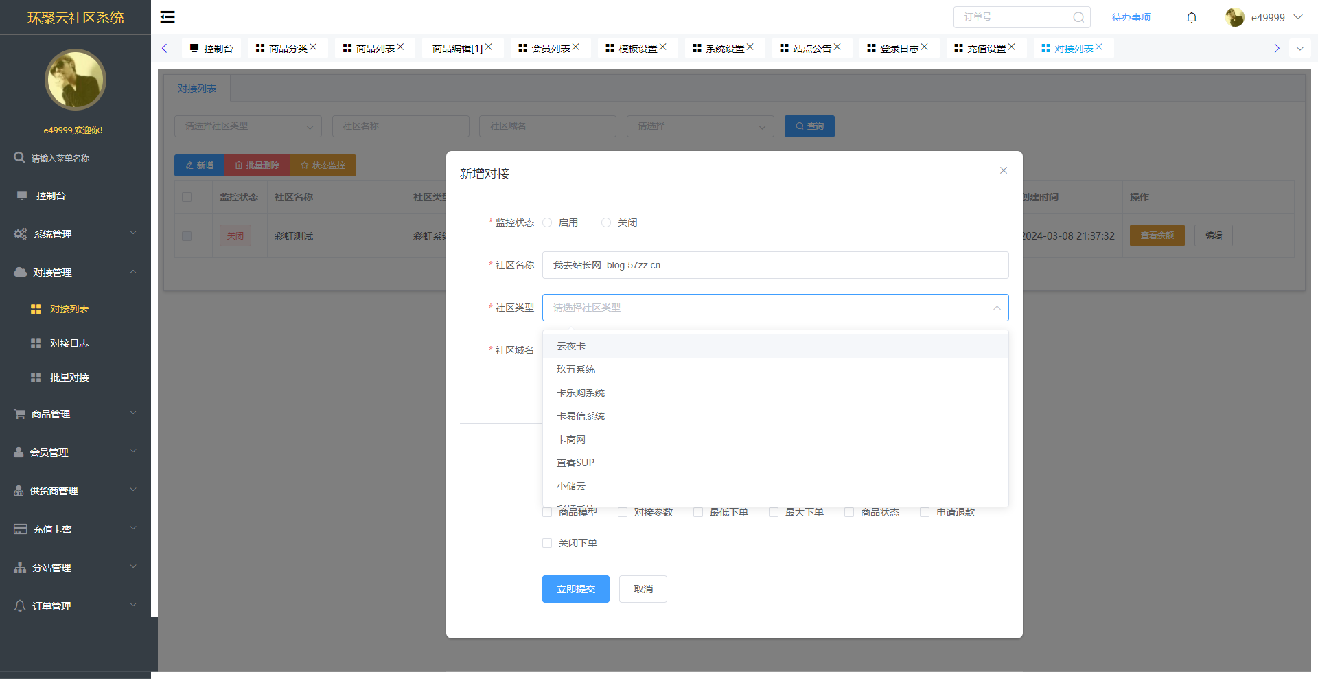Choose 玖五系统 from the dropdown list
Screen dimensions: 1318x679
775,369
